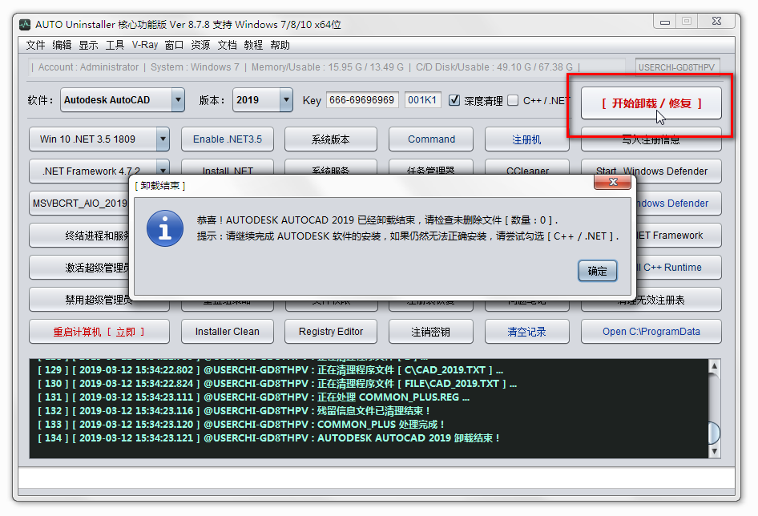Image resolution: width=758 pixels, height=516 pixels.
Task: Open the 文件 menu
Action: [35, 45]
